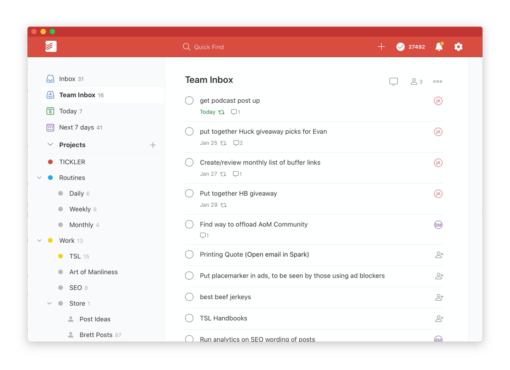Collapse the Routines project
The height and width of the screenshot is (370, 510).
pyautogui.click(x=39, y=177)
